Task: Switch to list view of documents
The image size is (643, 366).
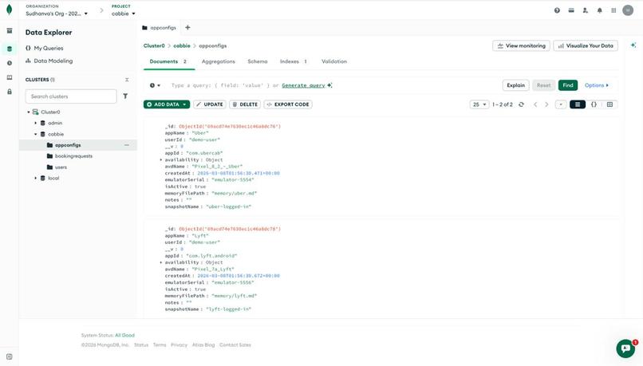Action: 578,104
